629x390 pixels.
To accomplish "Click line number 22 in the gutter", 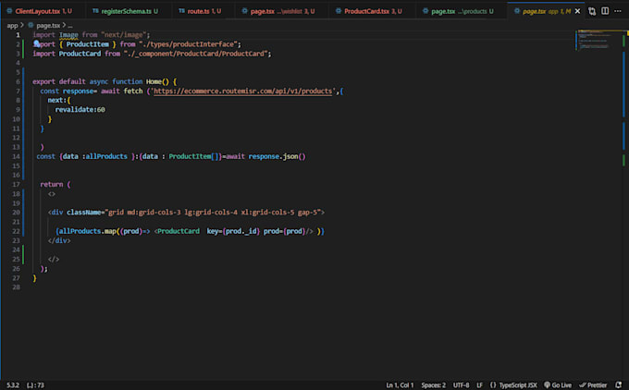I will coord(16,231).
